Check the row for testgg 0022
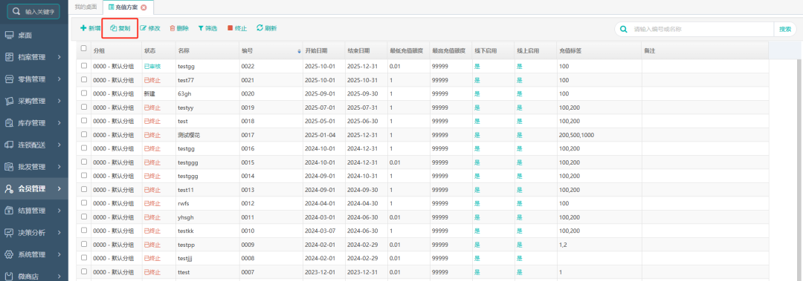Image resolution: width=803 pixels, height=281 pixels. click(x=84, y=66)
